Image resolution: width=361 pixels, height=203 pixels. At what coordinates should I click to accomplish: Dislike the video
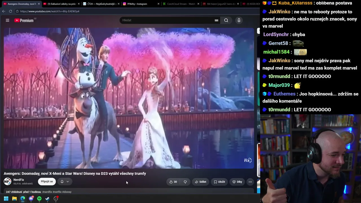[x=185, y=182]
